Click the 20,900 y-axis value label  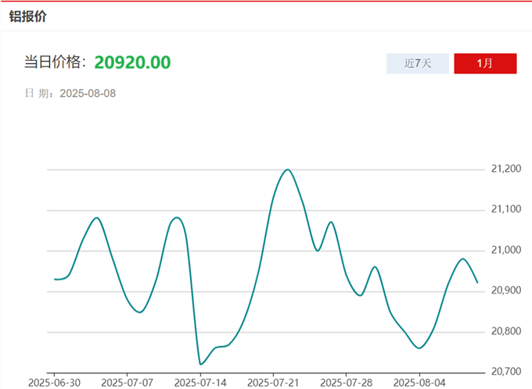(506, 291)
